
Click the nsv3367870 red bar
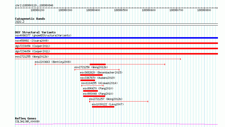click(x=87, y=80)
